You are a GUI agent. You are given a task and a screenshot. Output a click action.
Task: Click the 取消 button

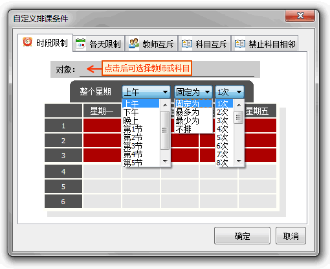click(x=291, y=236)
